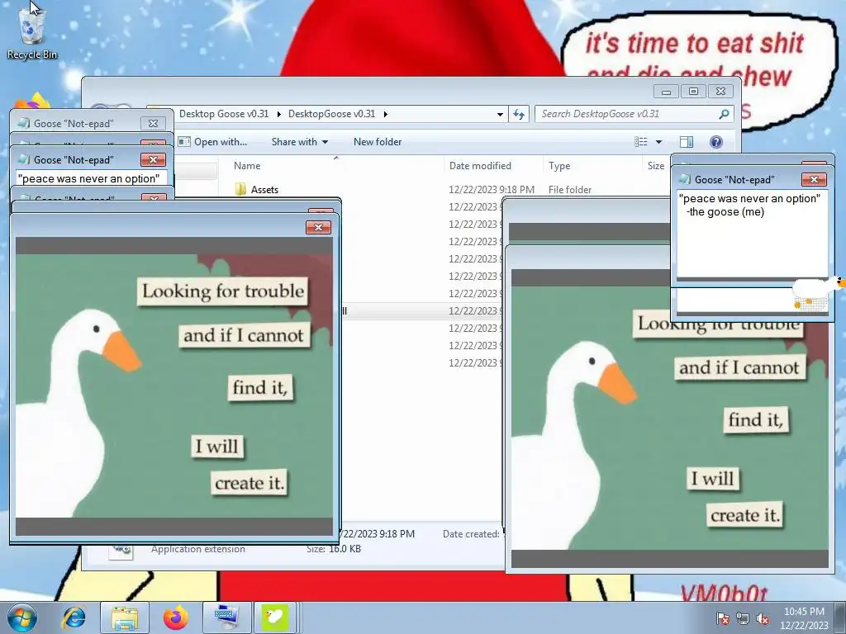Sort files by the Size column
Viewport: 846px width, 634px height.
tap(656, 165)
